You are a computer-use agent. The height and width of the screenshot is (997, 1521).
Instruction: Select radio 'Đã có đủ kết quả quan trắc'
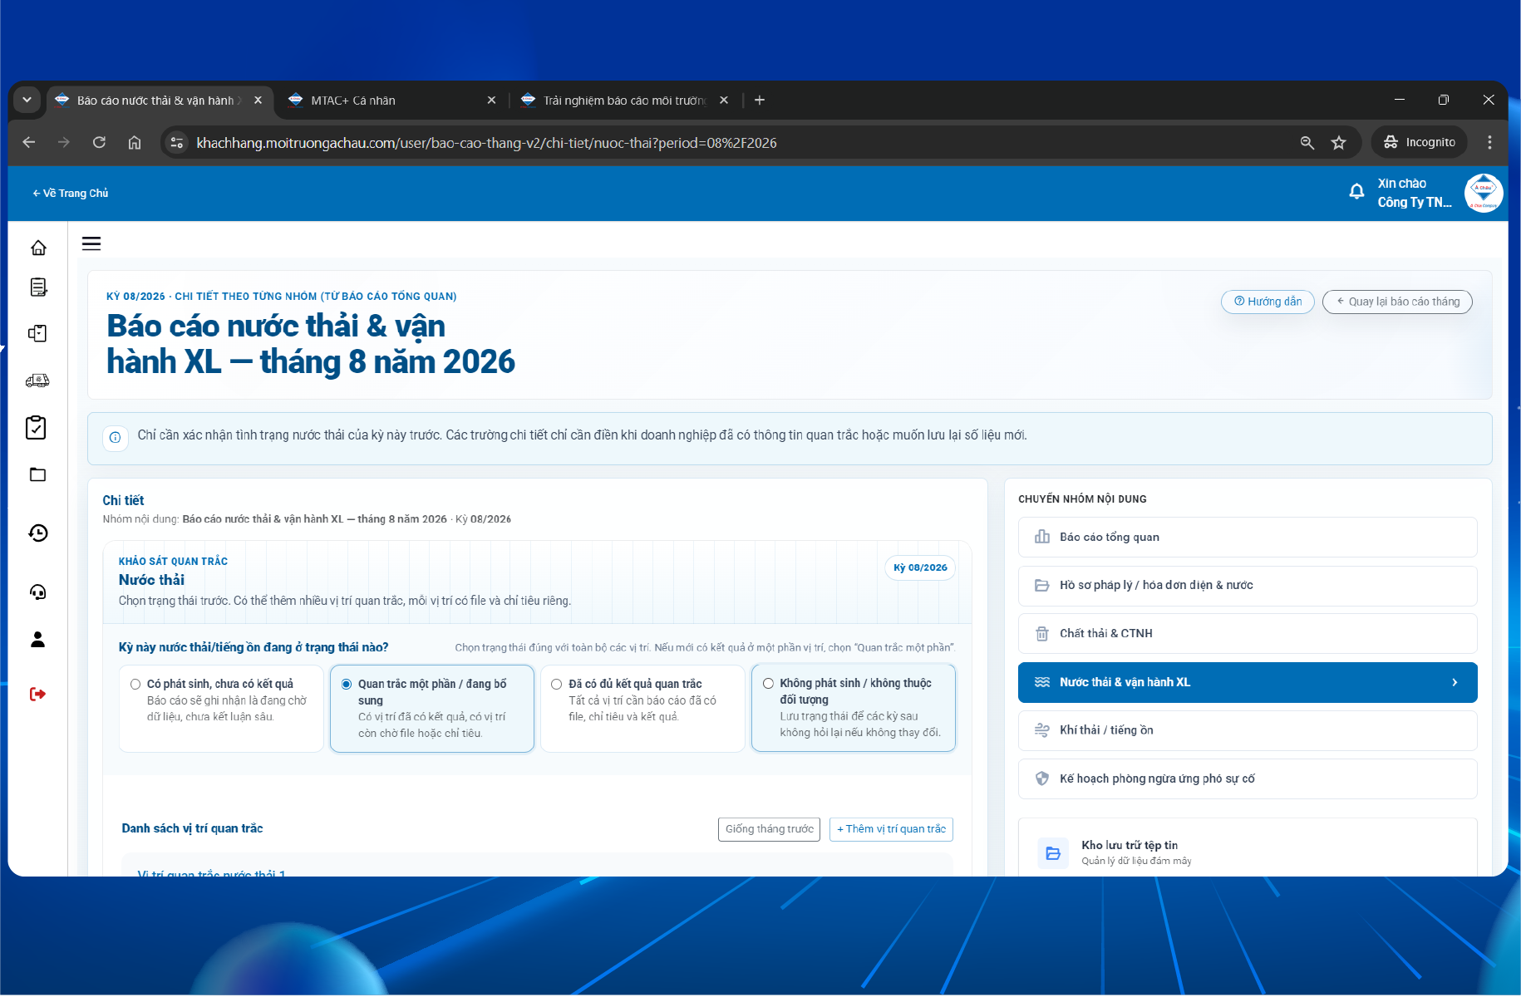[x=557, y=684]
